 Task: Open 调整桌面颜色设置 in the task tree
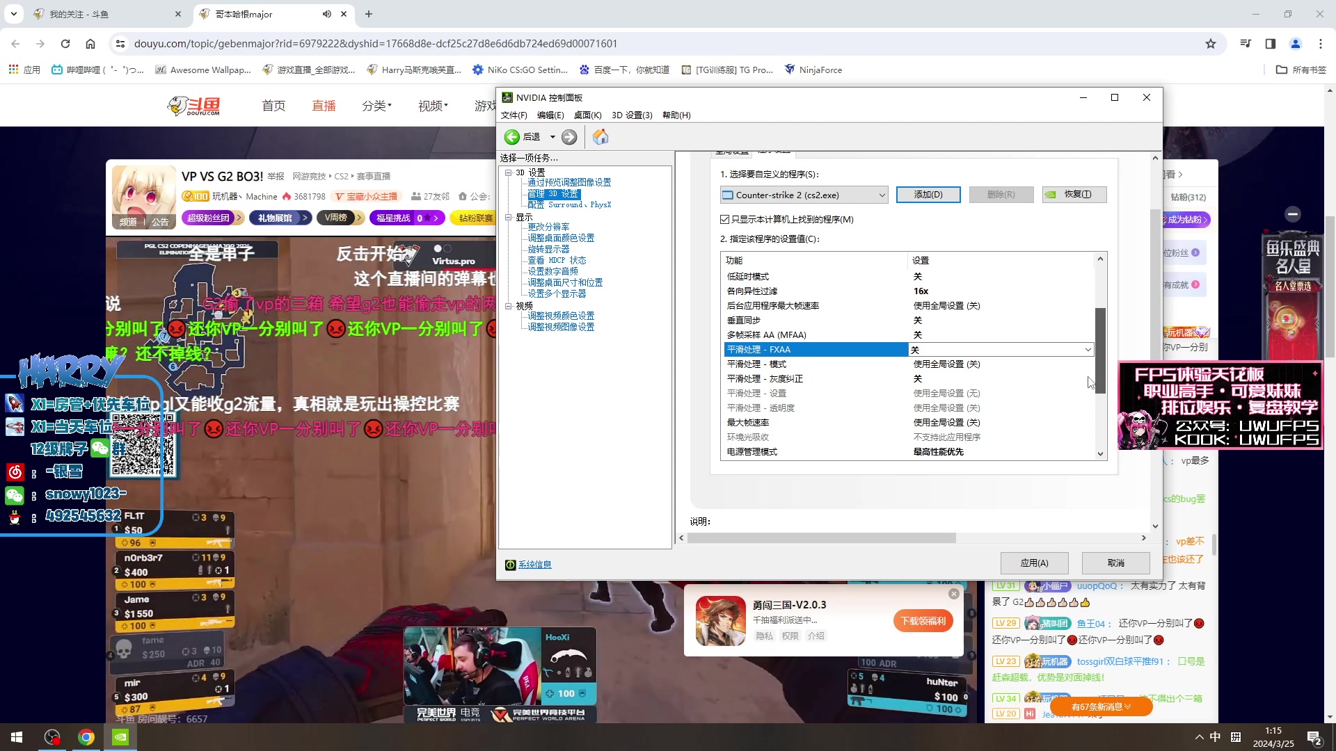click(561, 238)
